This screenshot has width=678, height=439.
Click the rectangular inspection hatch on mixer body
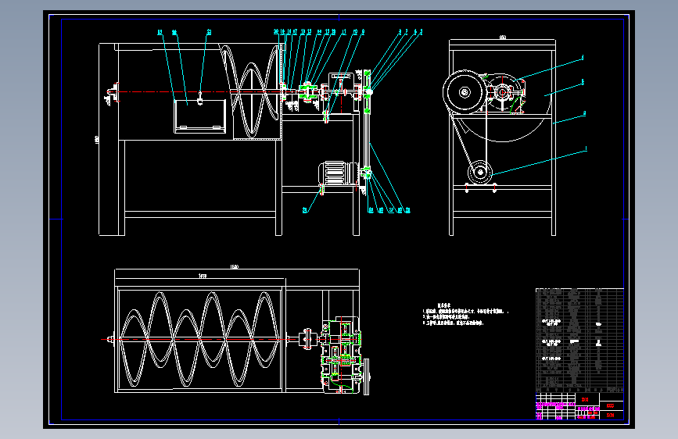(x=199, y=116)
